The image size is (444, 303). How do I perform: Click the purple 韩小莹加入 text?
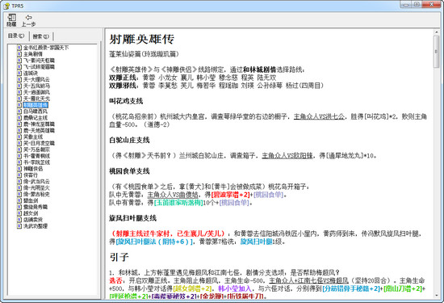[235, 288]
